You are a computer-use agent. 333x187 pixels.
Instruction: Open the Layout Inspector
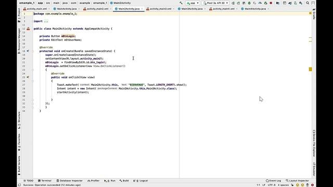(297, 181)
